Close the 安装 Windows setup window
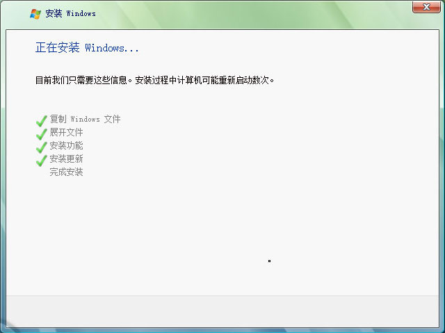Viewport: 445px width, 333px height. click(x=426, y=7)
